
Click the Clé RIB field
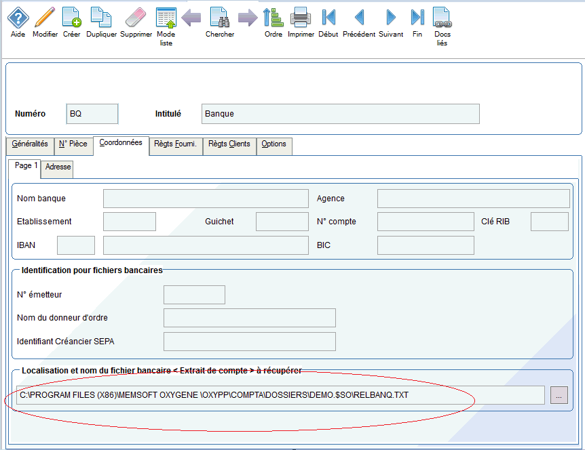click(x=550, y=222)
